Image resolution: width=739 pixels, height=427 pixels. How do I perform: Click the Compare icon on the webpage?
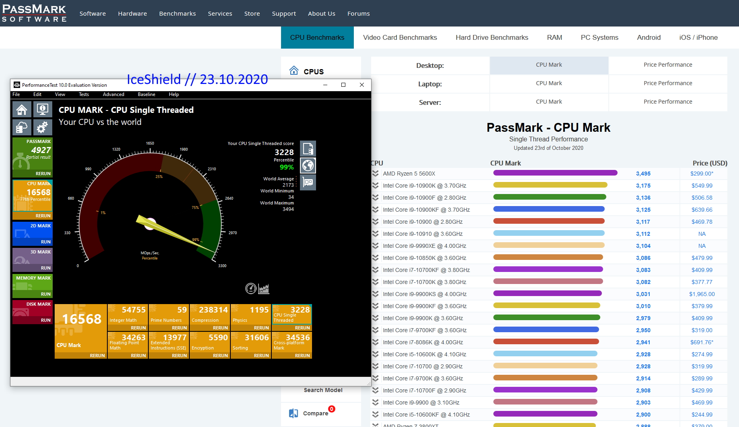coord(294,413)
